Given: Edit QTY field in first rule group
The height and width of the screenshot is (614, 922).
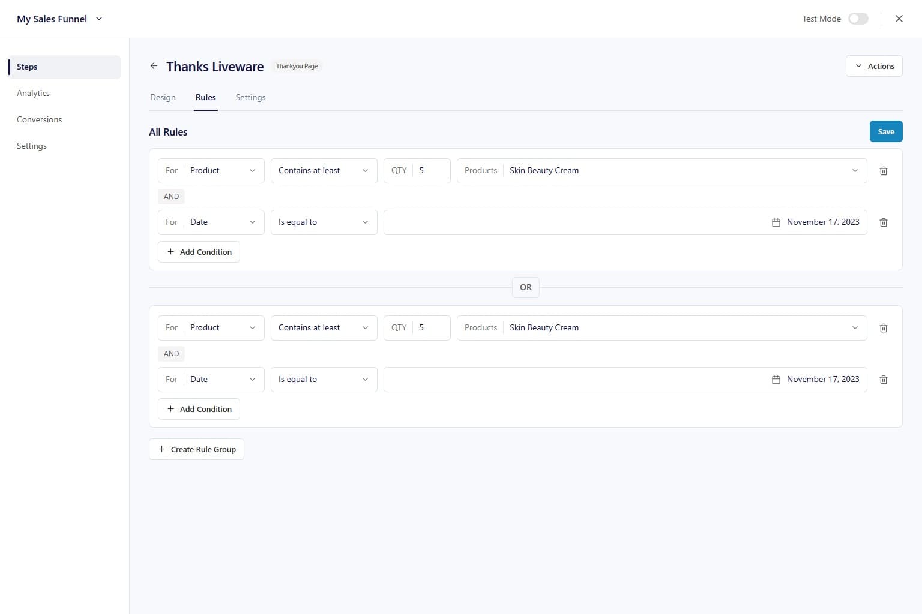Looking at the screenshot, I should 417,171.
